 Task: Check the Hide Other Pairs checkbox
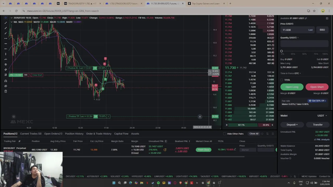click(225, 134)
